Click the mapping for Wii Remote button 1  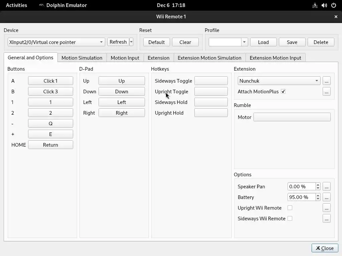(50, 102)
